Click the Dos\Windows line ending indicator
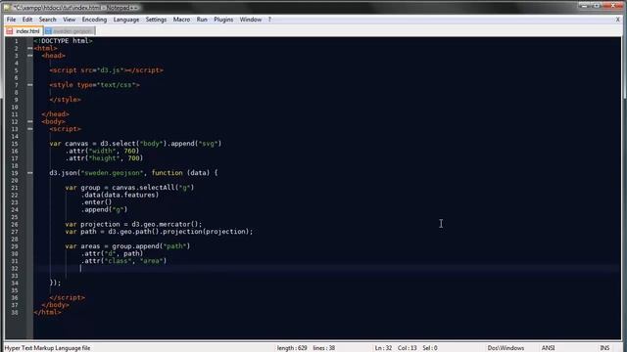The image size is (627, 352). [506, 348]
